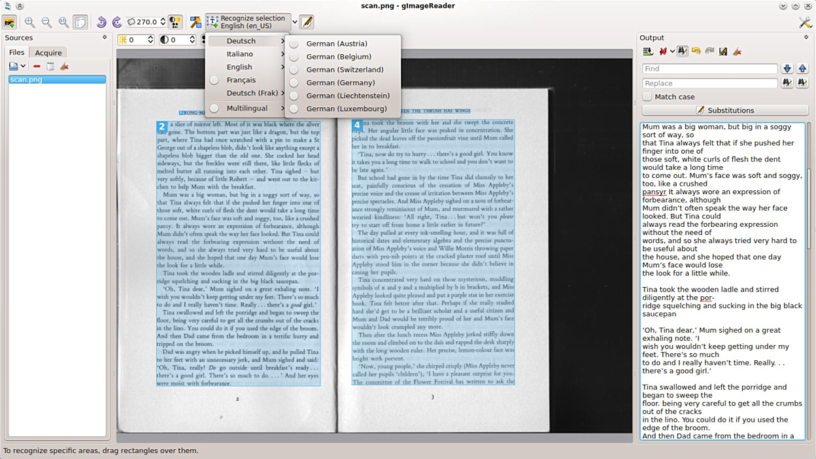816x459 pixels.
Task: Switch to the Acquire tab
Action: click(x=48, y=53)
